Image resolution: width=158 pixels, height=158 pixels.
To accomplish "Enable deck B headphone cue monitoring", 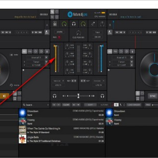I will pos(102,96).
